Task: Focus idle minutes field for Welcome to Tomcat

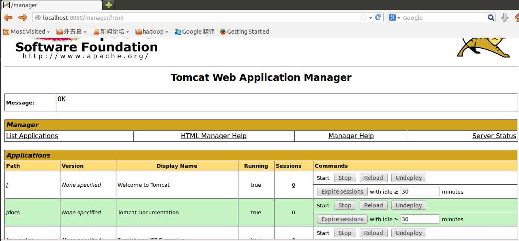Action: coord(420,191)
